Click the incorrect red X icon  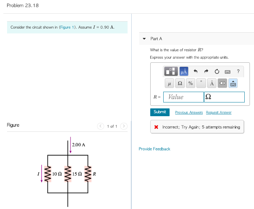pyautogui.click(x=156, y=127)
